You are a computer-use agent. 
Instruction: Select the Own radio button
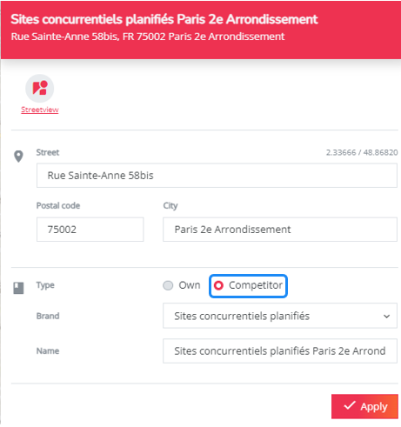(168, 285)
